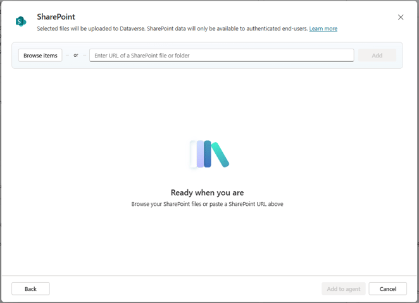Click the Add button next to URL field

[x=377, y=56]
